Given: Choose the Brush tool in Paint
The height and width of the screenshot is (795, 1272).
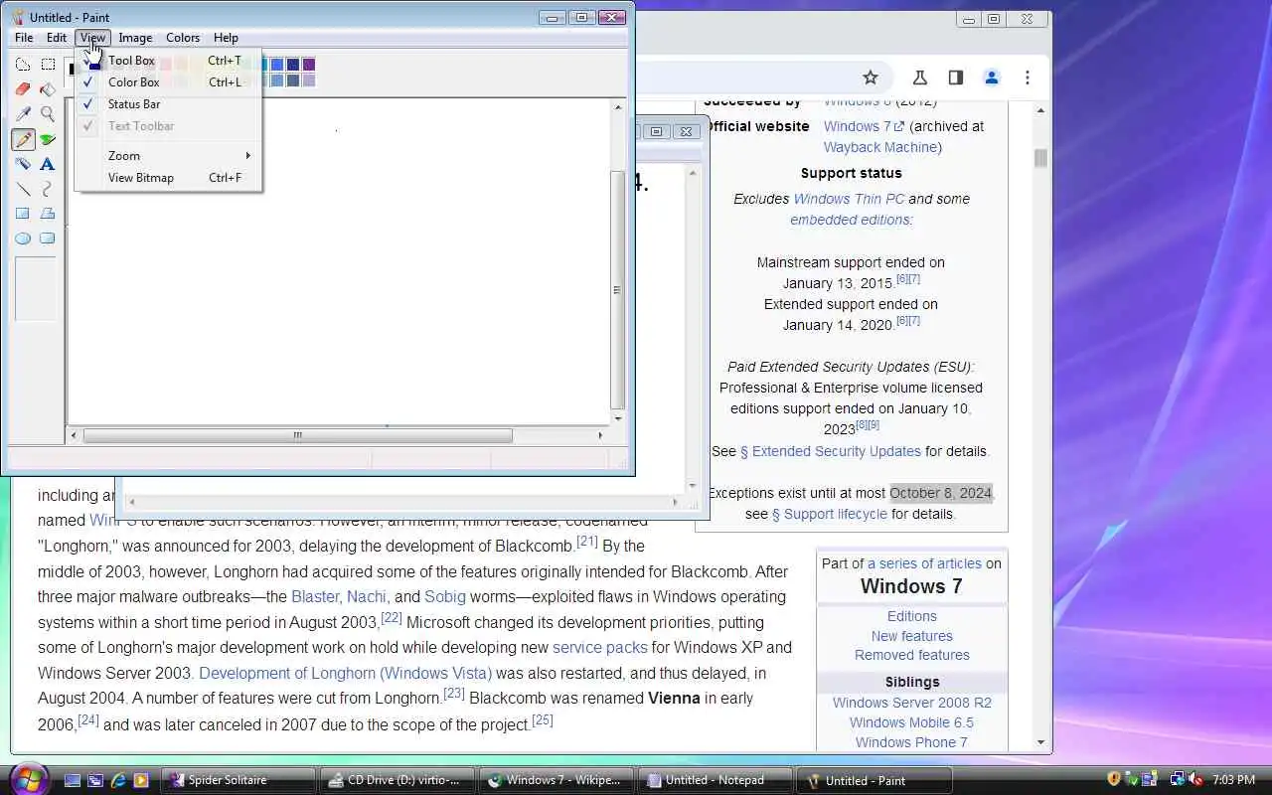Looking at the screenshot, I should [x=48, y=139].
